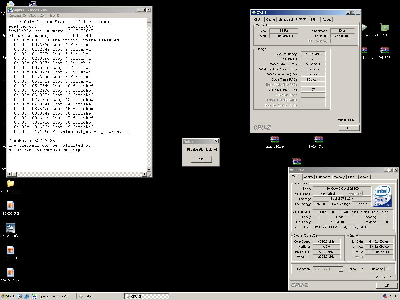
Task: Select the setfsb_2_1 folder icon
Action: point(11,183)
